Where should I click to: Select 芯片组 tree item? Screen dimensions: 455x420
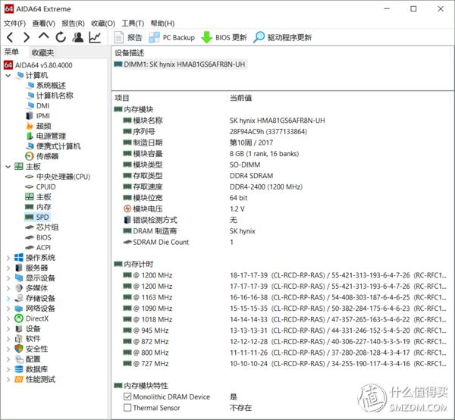[x=42, y=227]
